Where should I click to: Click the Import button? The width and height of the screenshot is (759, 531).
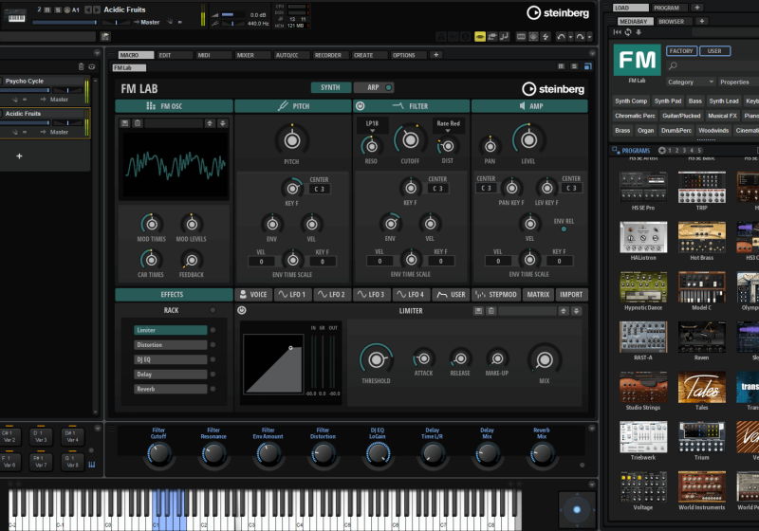click(x=570, y=295)
